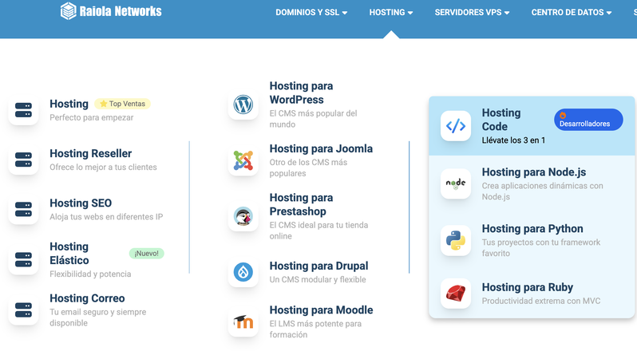Screen dimensions: 637x351
Task: Select the Hosting SEO server icon
Action: 24,209
